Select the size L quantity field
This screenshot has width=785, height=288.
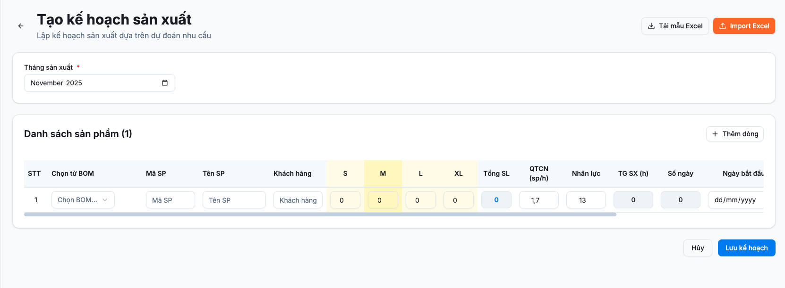click(421, 200)
